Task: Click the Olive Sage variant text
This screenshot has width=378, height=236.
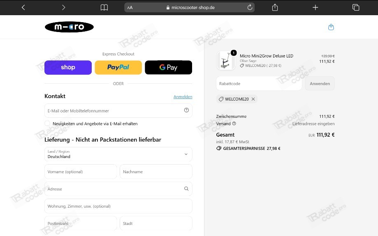Action: coord(248,61)
